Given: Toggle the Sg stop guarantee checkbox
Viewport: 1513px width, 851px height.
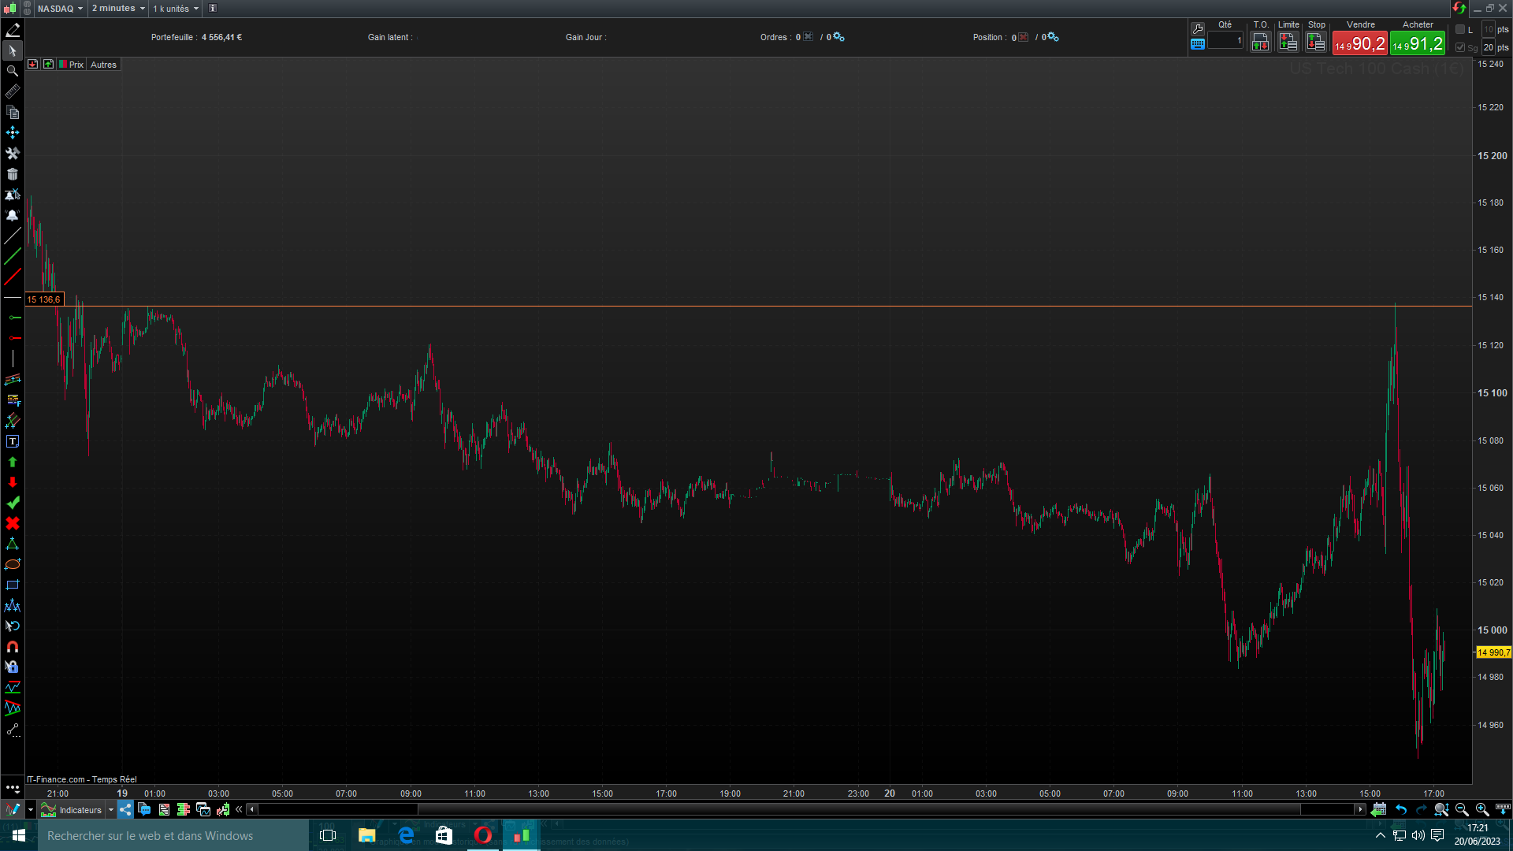Looking at the screenshot, I should point(1460,47).
